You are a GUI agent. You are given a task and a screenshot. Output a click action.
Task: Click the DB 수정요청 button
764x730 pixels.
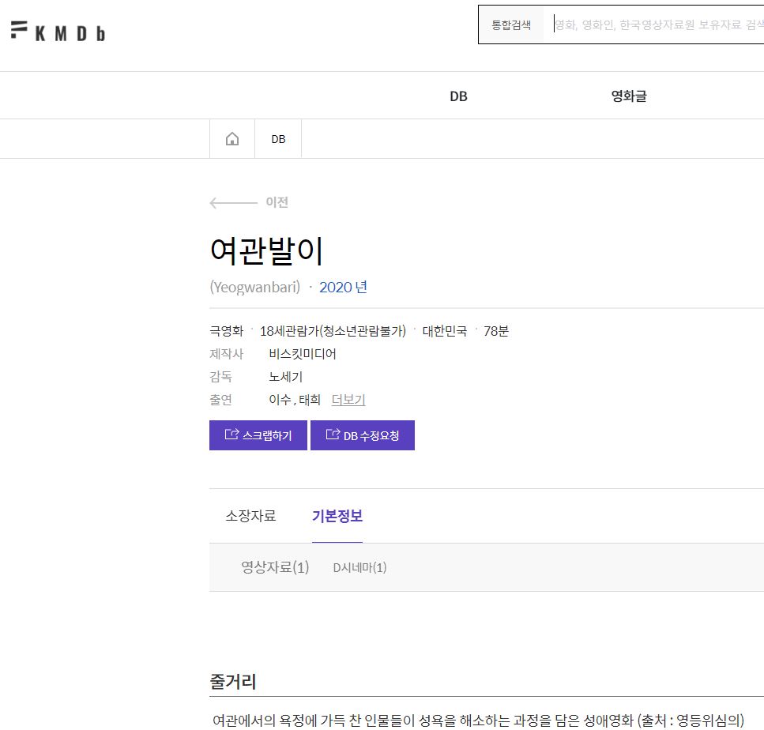[363, 435]
